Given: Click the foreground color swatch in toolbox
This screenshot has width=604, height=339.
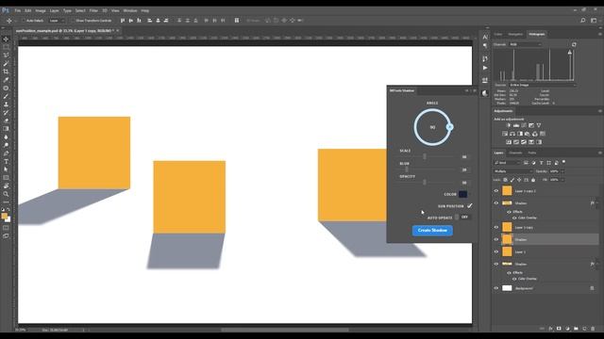Looking at the screenshot, I should [4, 217].
